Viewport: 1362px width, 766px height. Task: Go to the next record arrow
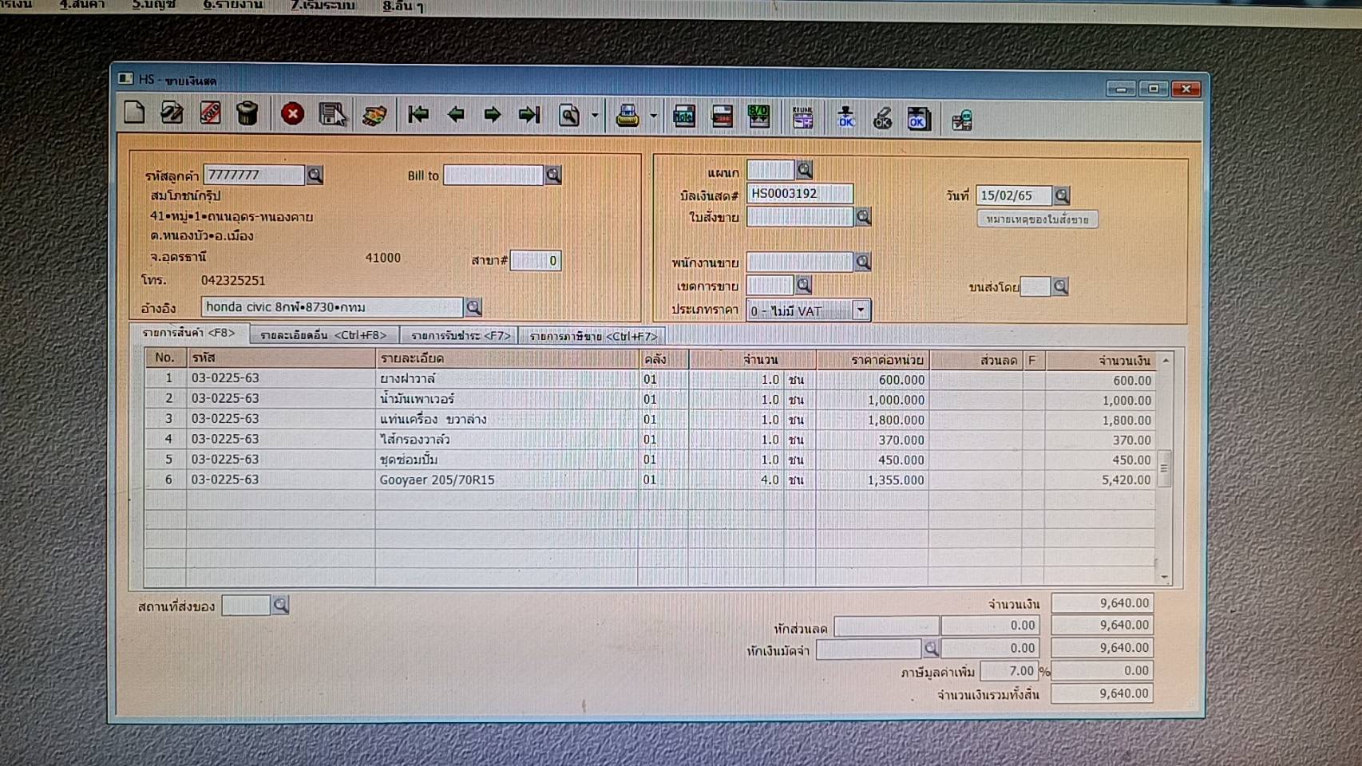point(493,115)
